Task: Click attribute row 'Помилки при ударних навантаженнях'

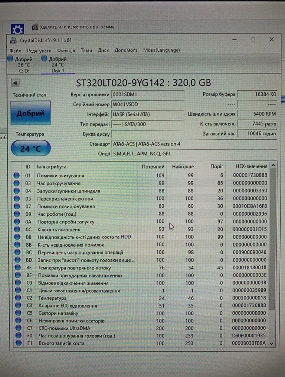Action: tap(141, 275)
